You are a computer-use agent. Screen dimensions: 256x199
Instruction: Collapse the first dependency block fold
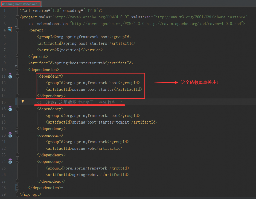(17, 76)
